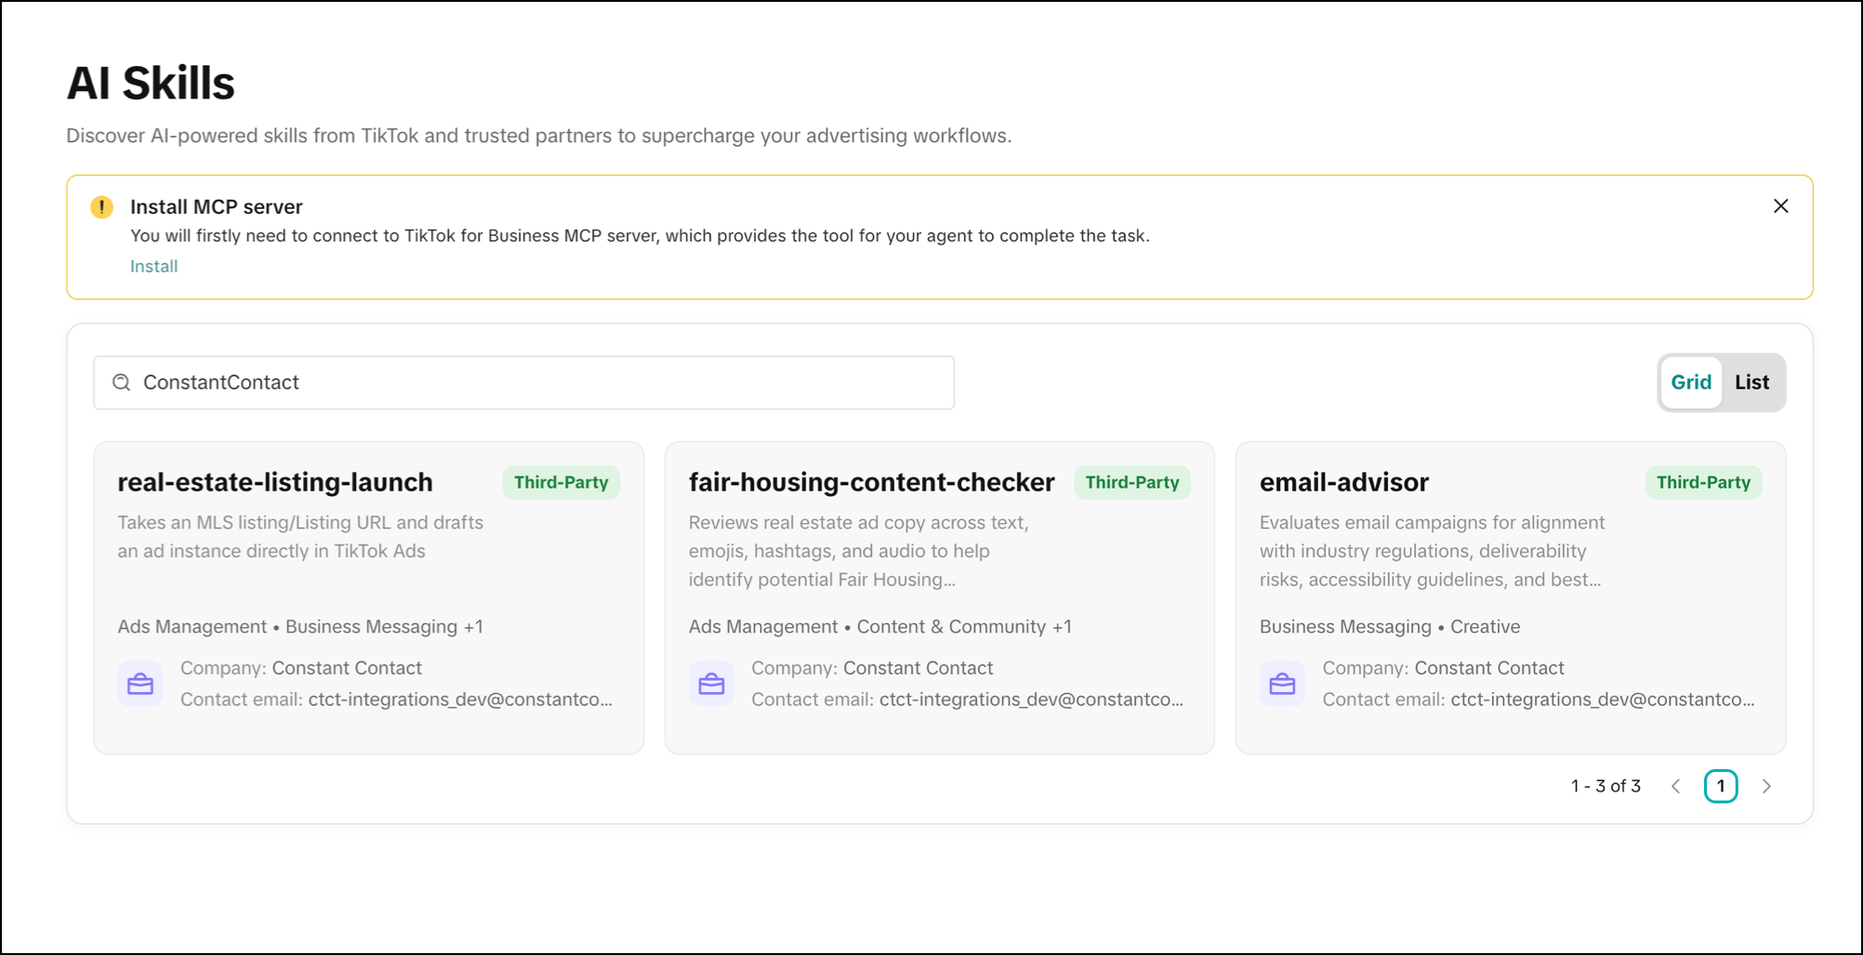Click briefcase icon on fair-housing-content-checker card
This screenshot has width=1863, height=955.
[711, 684]
